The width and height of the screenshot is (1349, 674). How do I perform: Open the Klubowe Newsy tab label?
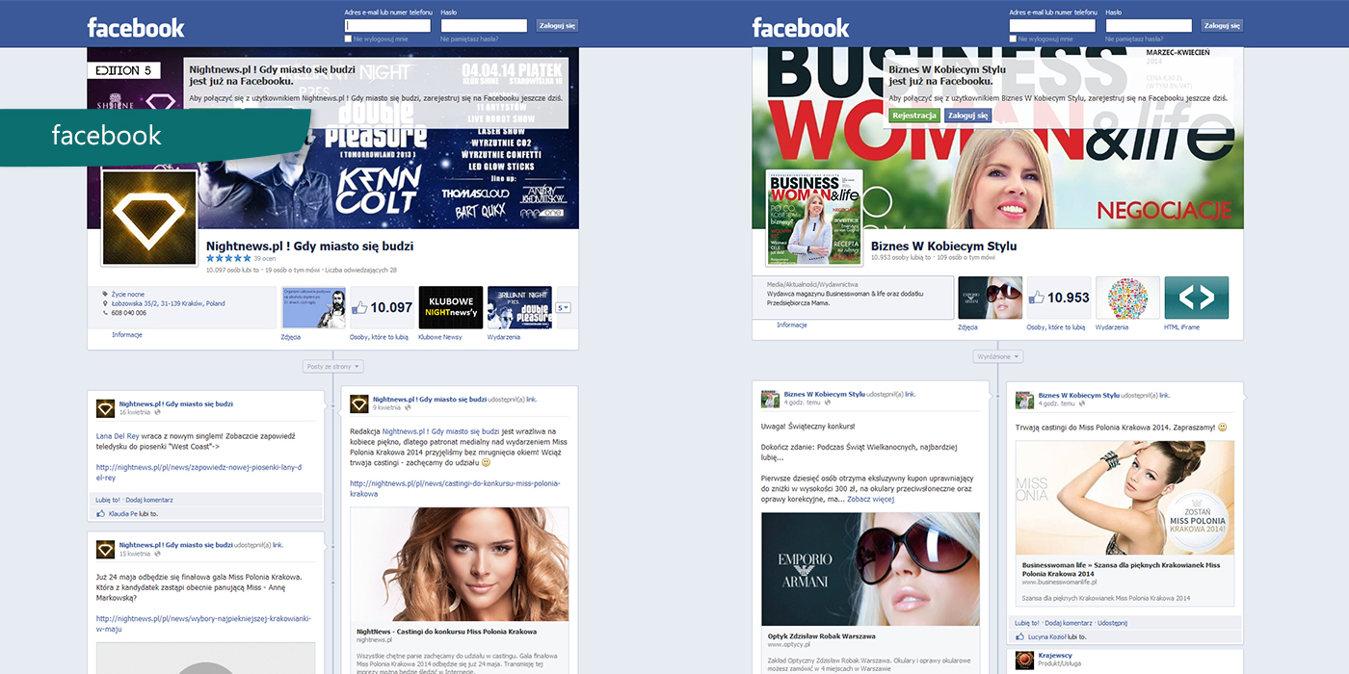point(439,337)
